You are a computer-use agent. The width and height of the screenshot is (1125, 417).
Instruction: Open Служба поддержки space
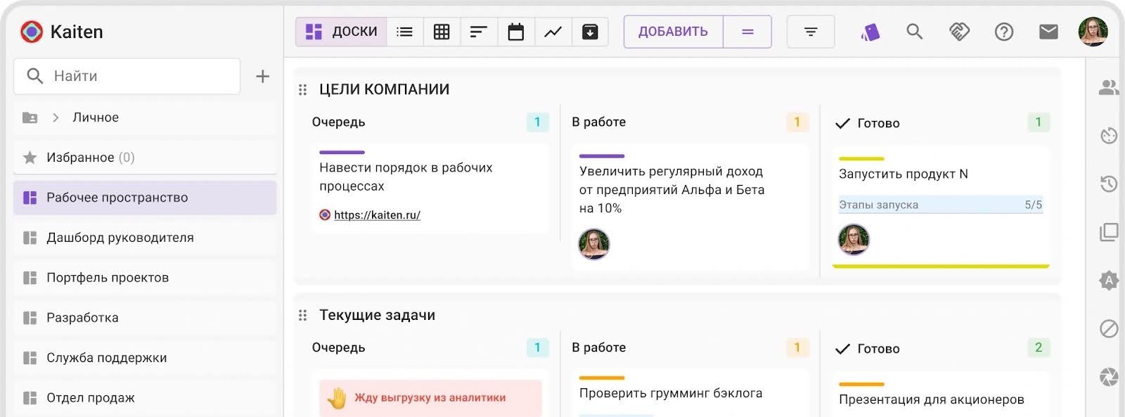click(x=145, y=358)
